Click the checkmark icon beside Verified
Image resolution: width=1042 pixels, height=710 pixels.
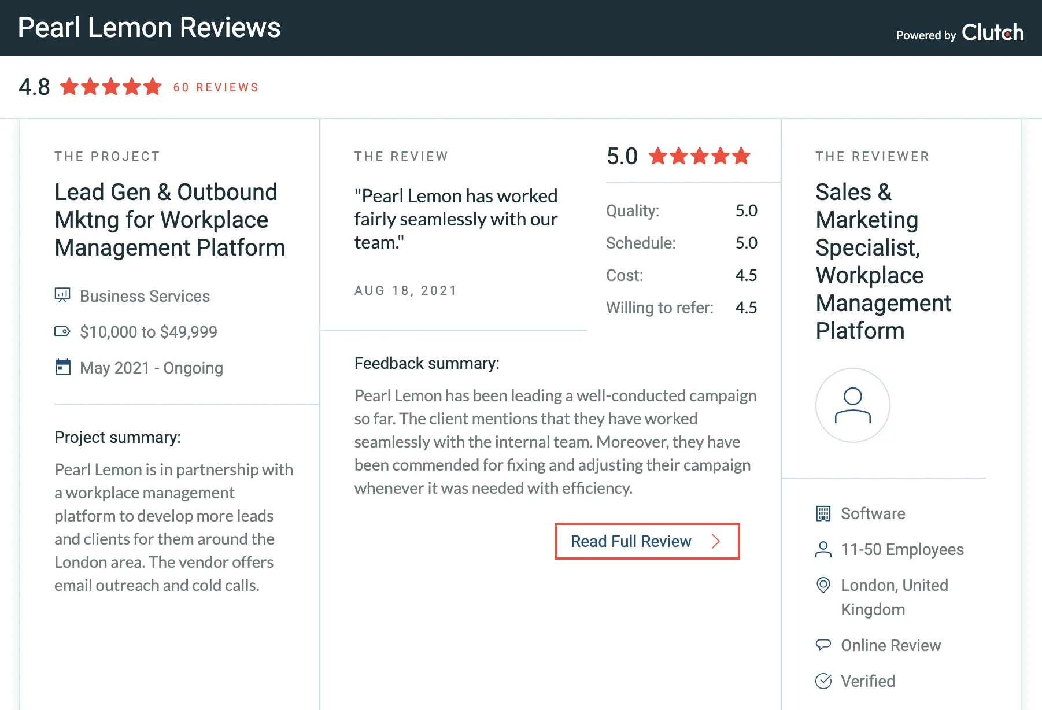(823, 681)
